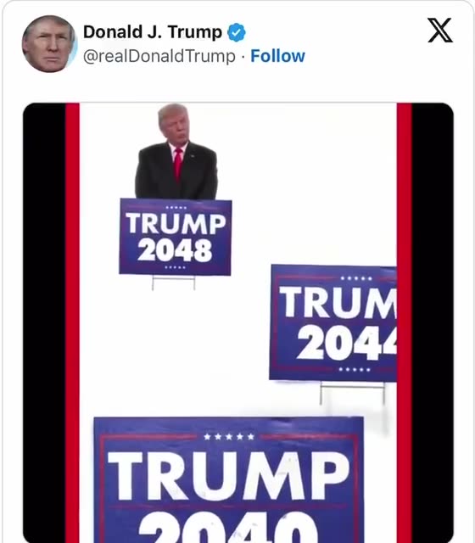Click the large TRUMP 2040 sign
475x543 pixels.
229,479
